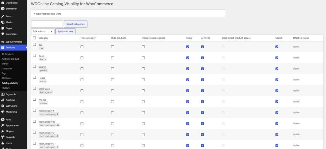Viewport: 326px width, 149px height.
Task: Open Brands submenu item
Action: pos(5,64)
